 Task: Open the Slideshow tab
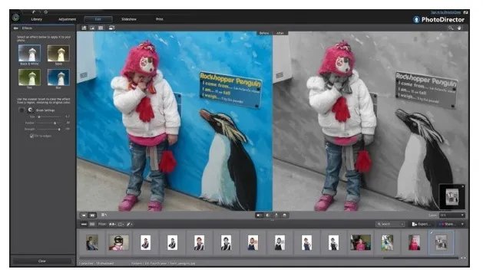(x=129, y=19)
